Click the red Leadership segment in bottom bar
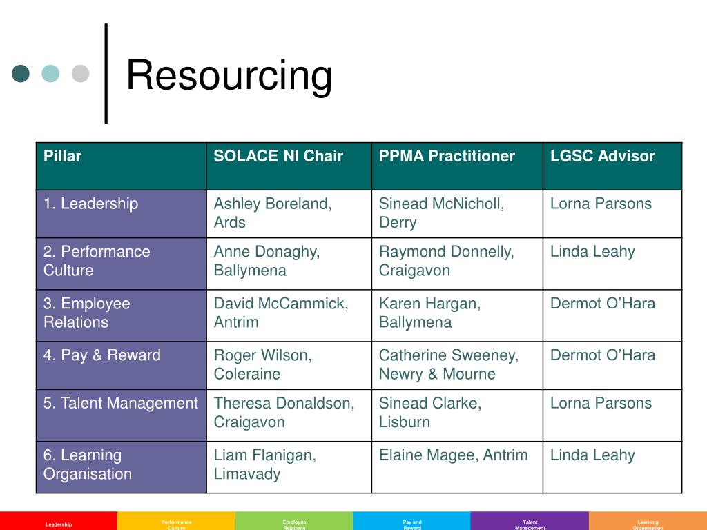The height and width of the screenshot is (530, 707). [x=59, y=521]
